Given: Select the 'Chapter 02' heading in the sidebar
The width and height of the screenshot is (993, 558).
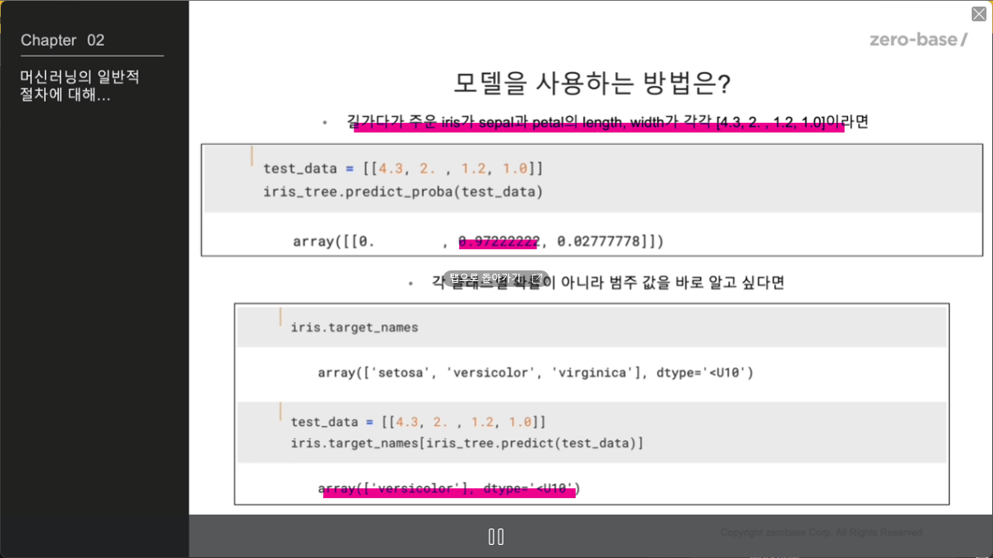Looking at the screenshot, I should coord(62,40).
